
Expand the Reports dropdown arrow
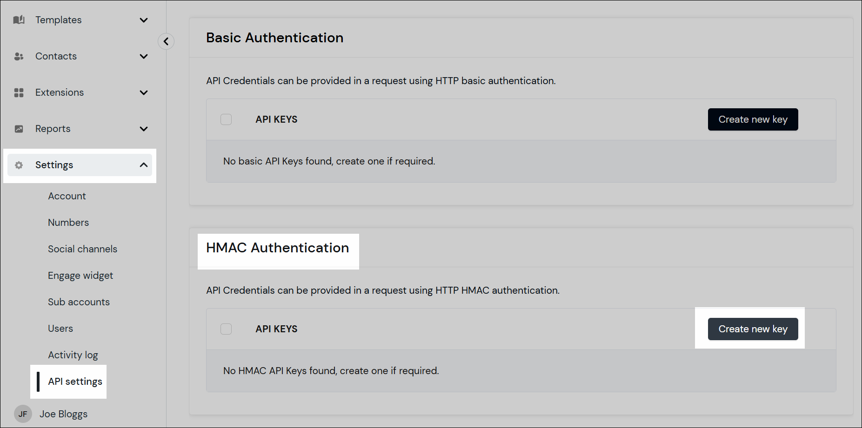tap(144, 129)
